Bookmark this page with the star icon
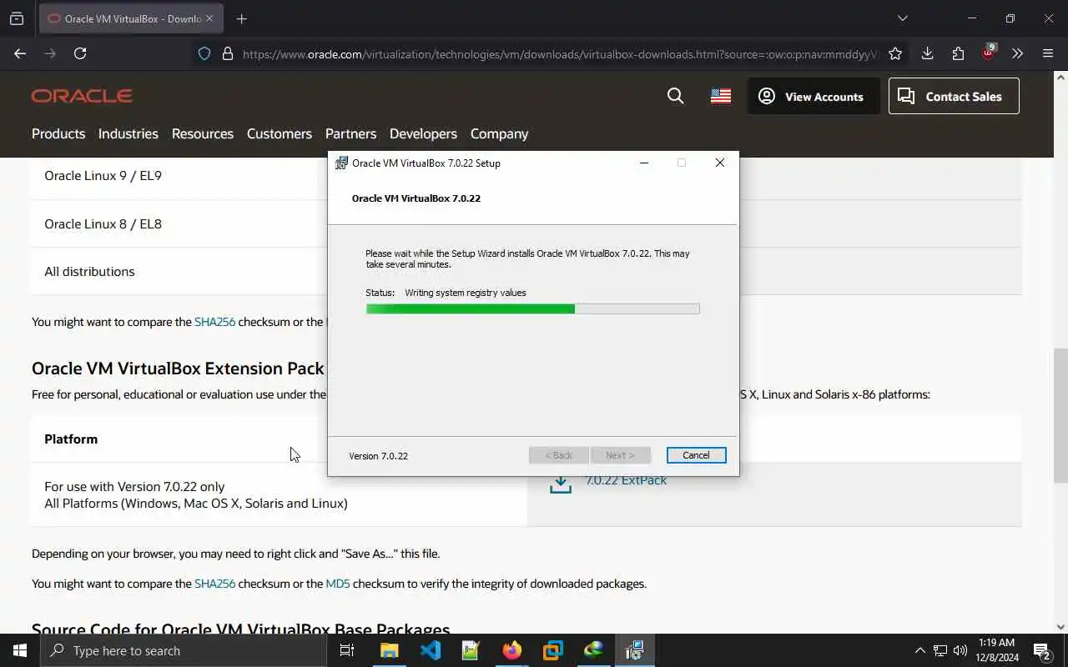The width and height of the screenshot is (1068, 667). [x=895, y=53]
